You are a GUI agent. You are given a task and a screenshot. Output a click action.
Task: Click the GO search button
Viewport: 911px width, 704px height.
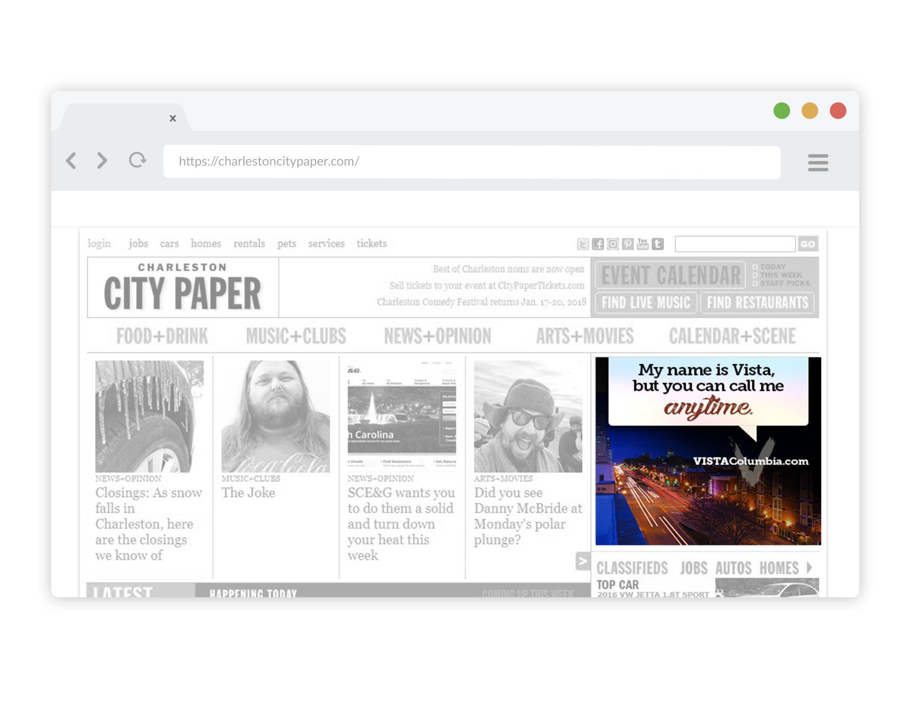(808, 244)
